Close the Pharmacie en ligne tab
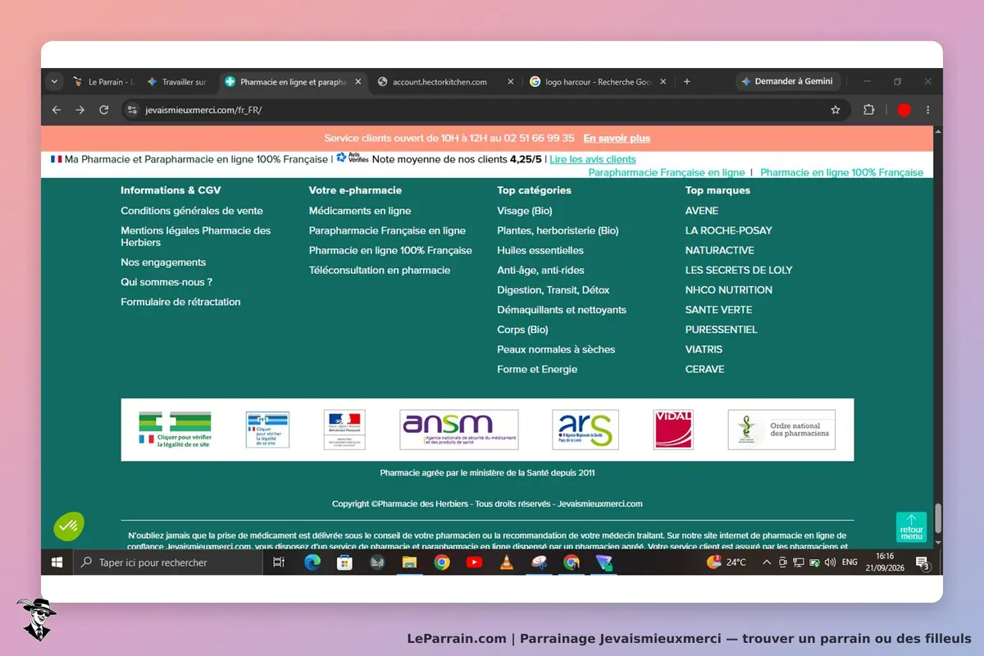Image resolution: width=984 pixels, height=656 pixels. click(358, 82)
